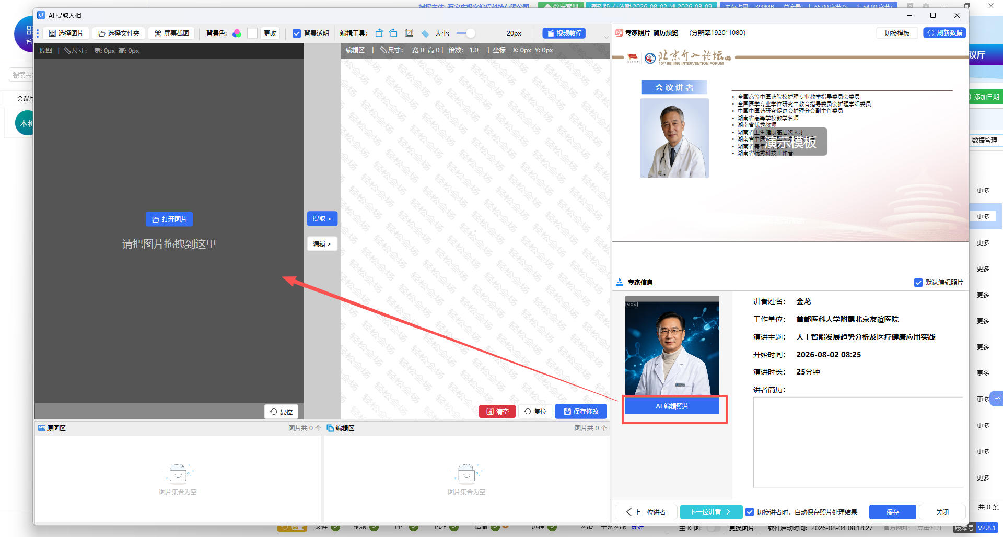This screenshot has width=1003, height=537.
Task: Select the eraser edit tool
Action: (x=425, y=33)
